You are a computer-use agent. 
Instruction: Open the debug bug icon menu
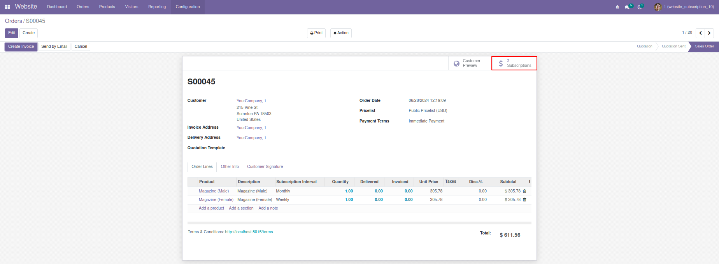(617, 7)
